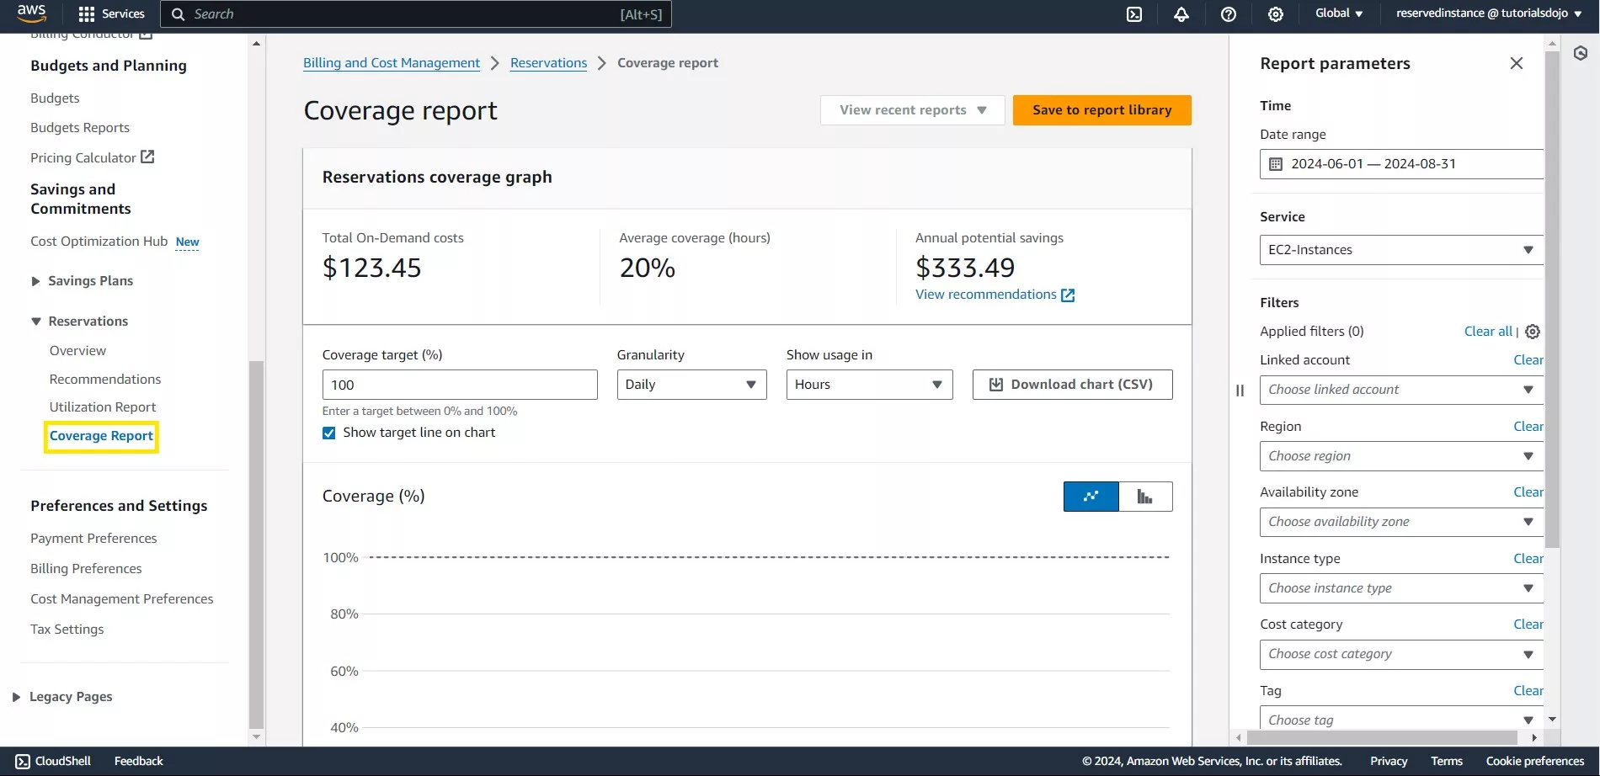Open Billing Preferences
This screenshot has height=776, width=1600.
(86, 569)
